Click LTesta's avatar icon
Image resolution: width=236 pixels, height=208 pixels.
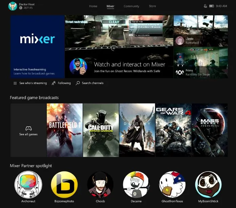[x=180, y=41]
